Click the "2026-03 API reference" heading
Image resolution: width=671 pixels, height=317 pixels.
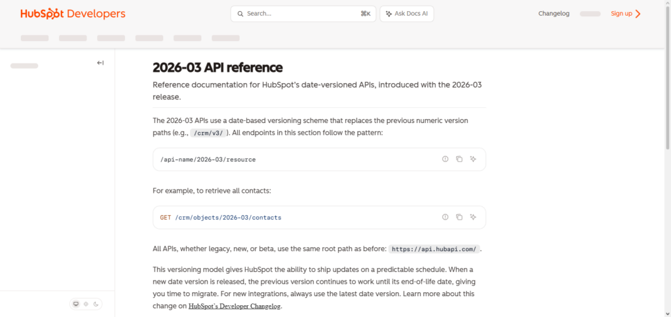(218, 67)
